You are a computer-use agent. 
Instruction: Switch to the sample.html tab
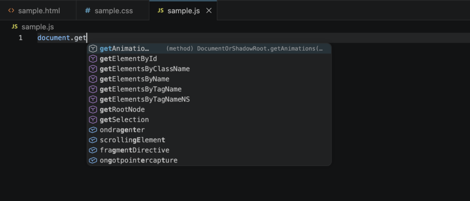[39, 11]
